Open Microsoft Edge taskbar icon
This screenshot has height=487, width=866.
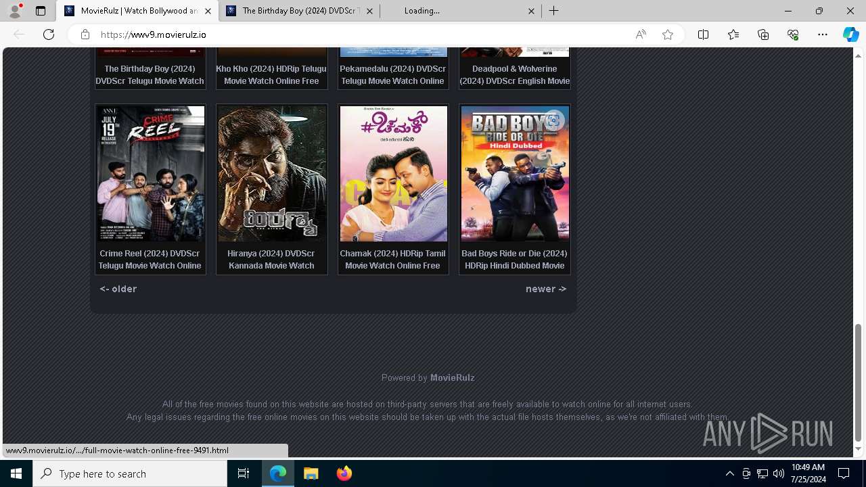point(278,473)
